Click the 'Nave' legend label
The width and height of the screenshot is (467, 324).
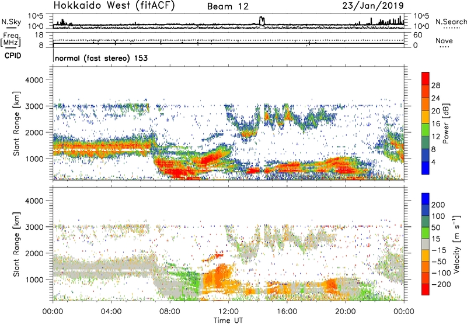444,40
